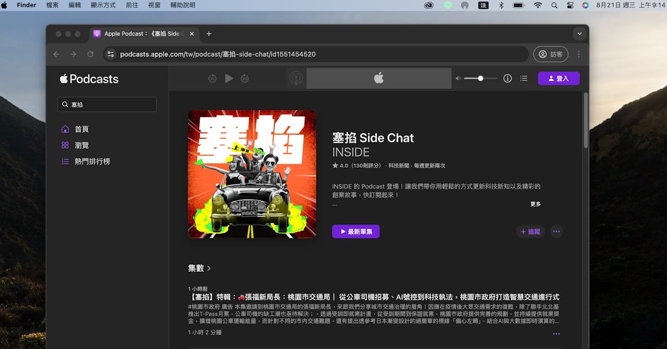This screenshot has height=349, width=667.
Task: Reload the page with refresh icon
Action: pos(90,54)
